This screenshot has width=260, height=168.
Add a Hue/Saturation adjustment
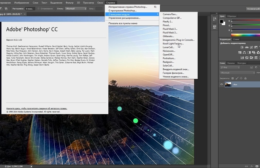tap(240, 53)
